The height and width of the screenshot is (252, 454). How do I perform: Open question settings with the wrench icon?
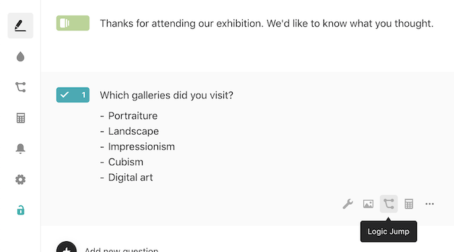[x=348, y=204]
